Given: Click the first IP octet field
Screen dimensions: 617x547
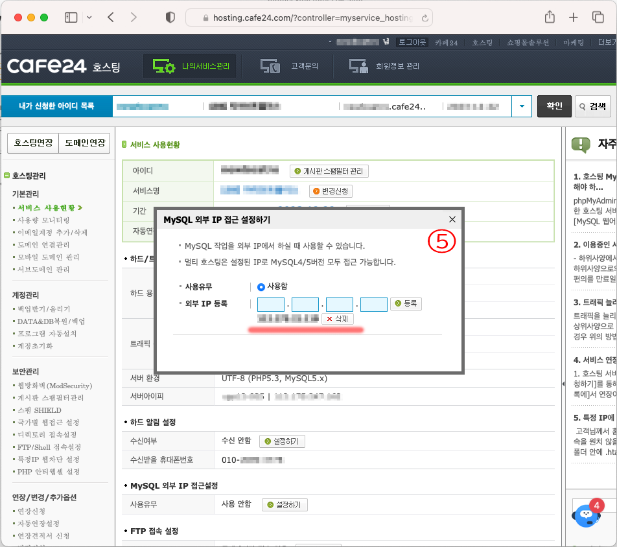Looking at the screenshot, I should pyautogui.click(x=271, y=304).
